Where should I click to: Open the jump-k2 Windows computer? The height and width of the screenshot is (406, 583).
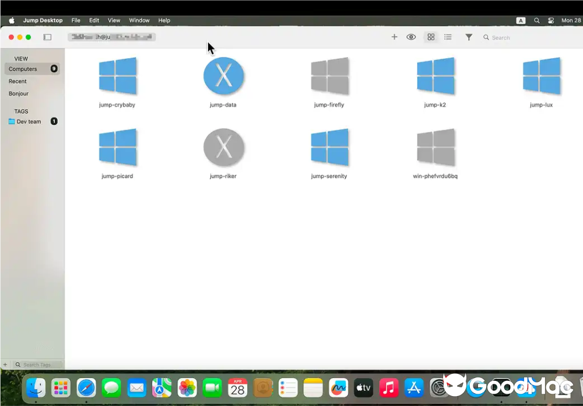tap(436, 76)
